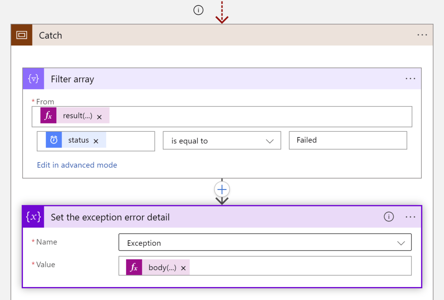Screen dimensions: 444x300
Task: Remove the body(...) expression token
Action: (183, 268)
